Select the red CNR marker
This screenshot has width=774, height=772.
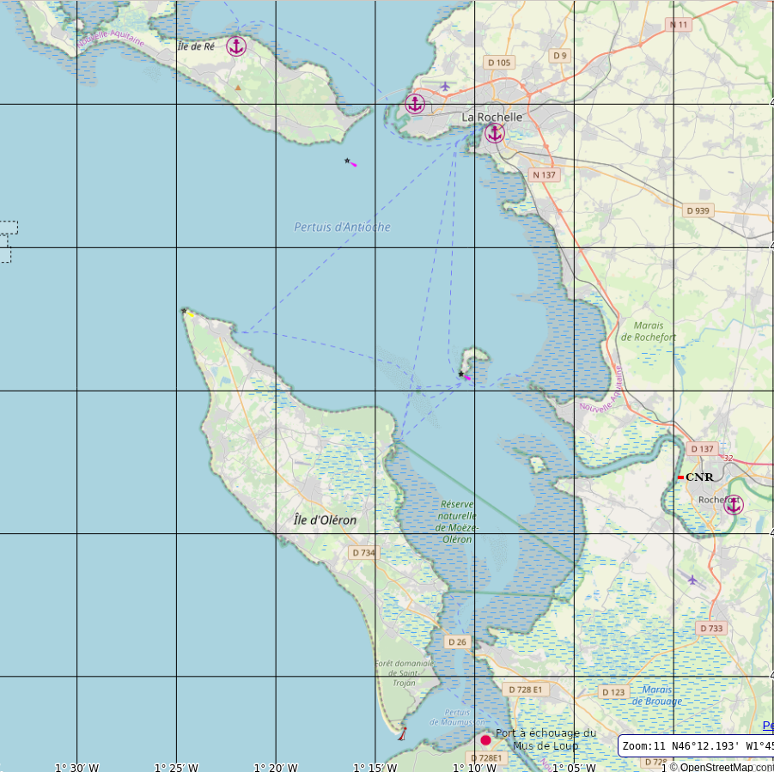pos(680,477)
